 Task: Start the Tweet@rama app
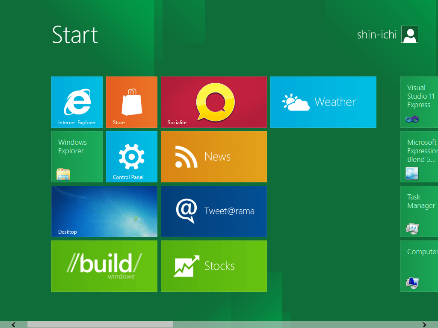click(x=213, y=211)
